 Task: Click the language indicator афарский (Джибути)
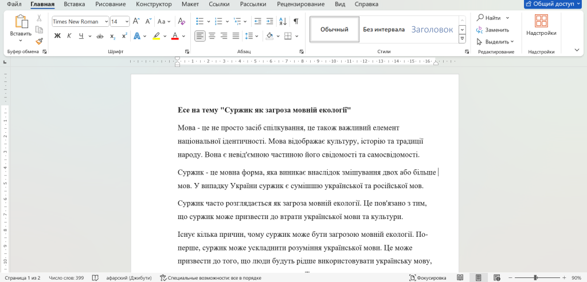tap(129, 278)
